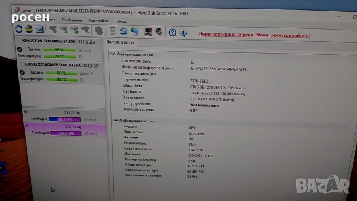Click the Логически диск value E:

(192, 62)
